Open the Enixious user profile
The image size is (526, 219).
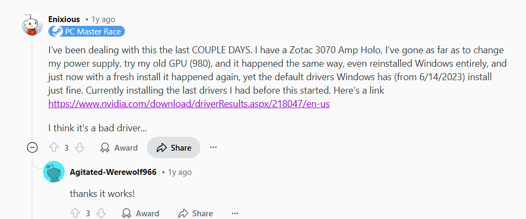pyautogui.click(x=64, y=19)
